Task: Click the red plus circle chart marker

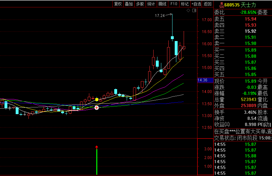Action: (x=97, y=108)
